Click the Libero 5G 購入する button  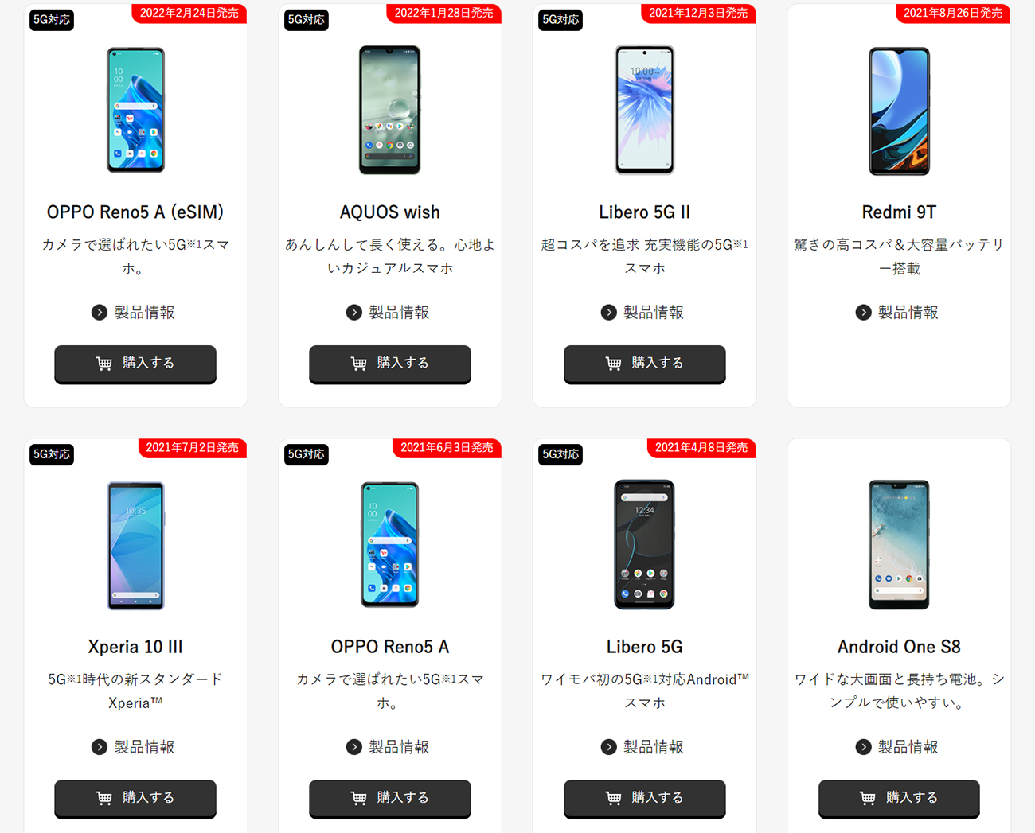tap(645, 798)
